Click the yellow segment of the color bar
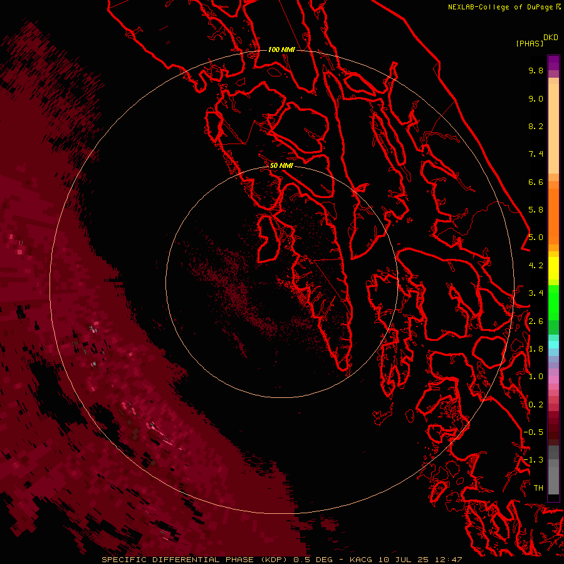564x564 pixels. click(553, 268)
